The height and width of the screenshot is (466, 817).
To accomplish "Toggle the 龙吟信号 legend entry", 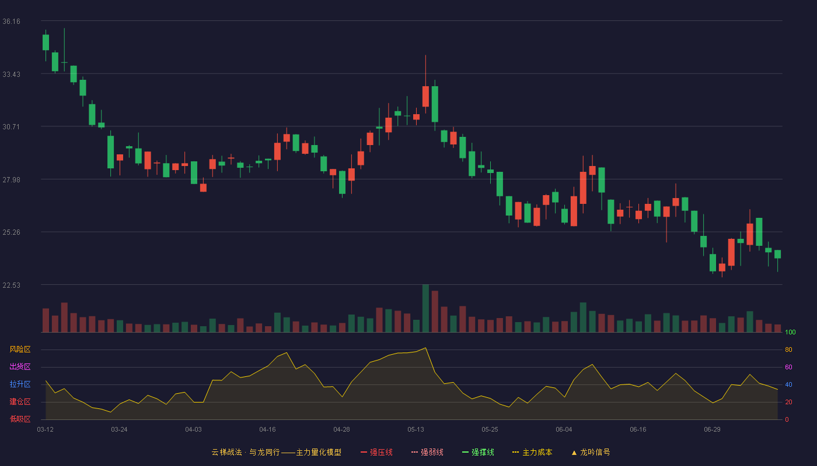I will [591, 452].
